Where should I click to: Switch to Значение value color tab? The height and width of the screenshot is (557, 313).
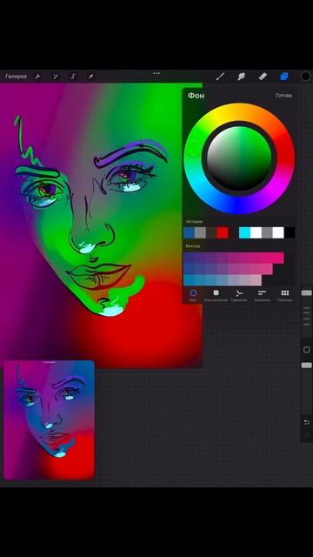click(262, 295)
